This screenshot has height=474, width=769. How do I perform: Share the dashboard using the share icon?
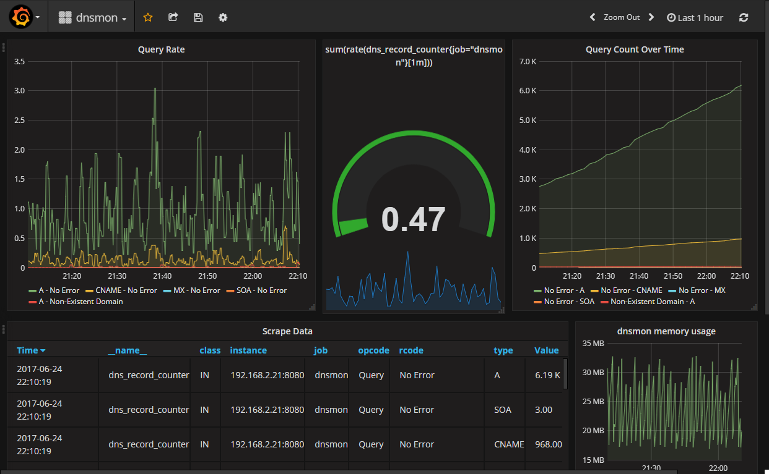[x=173, y=17]
